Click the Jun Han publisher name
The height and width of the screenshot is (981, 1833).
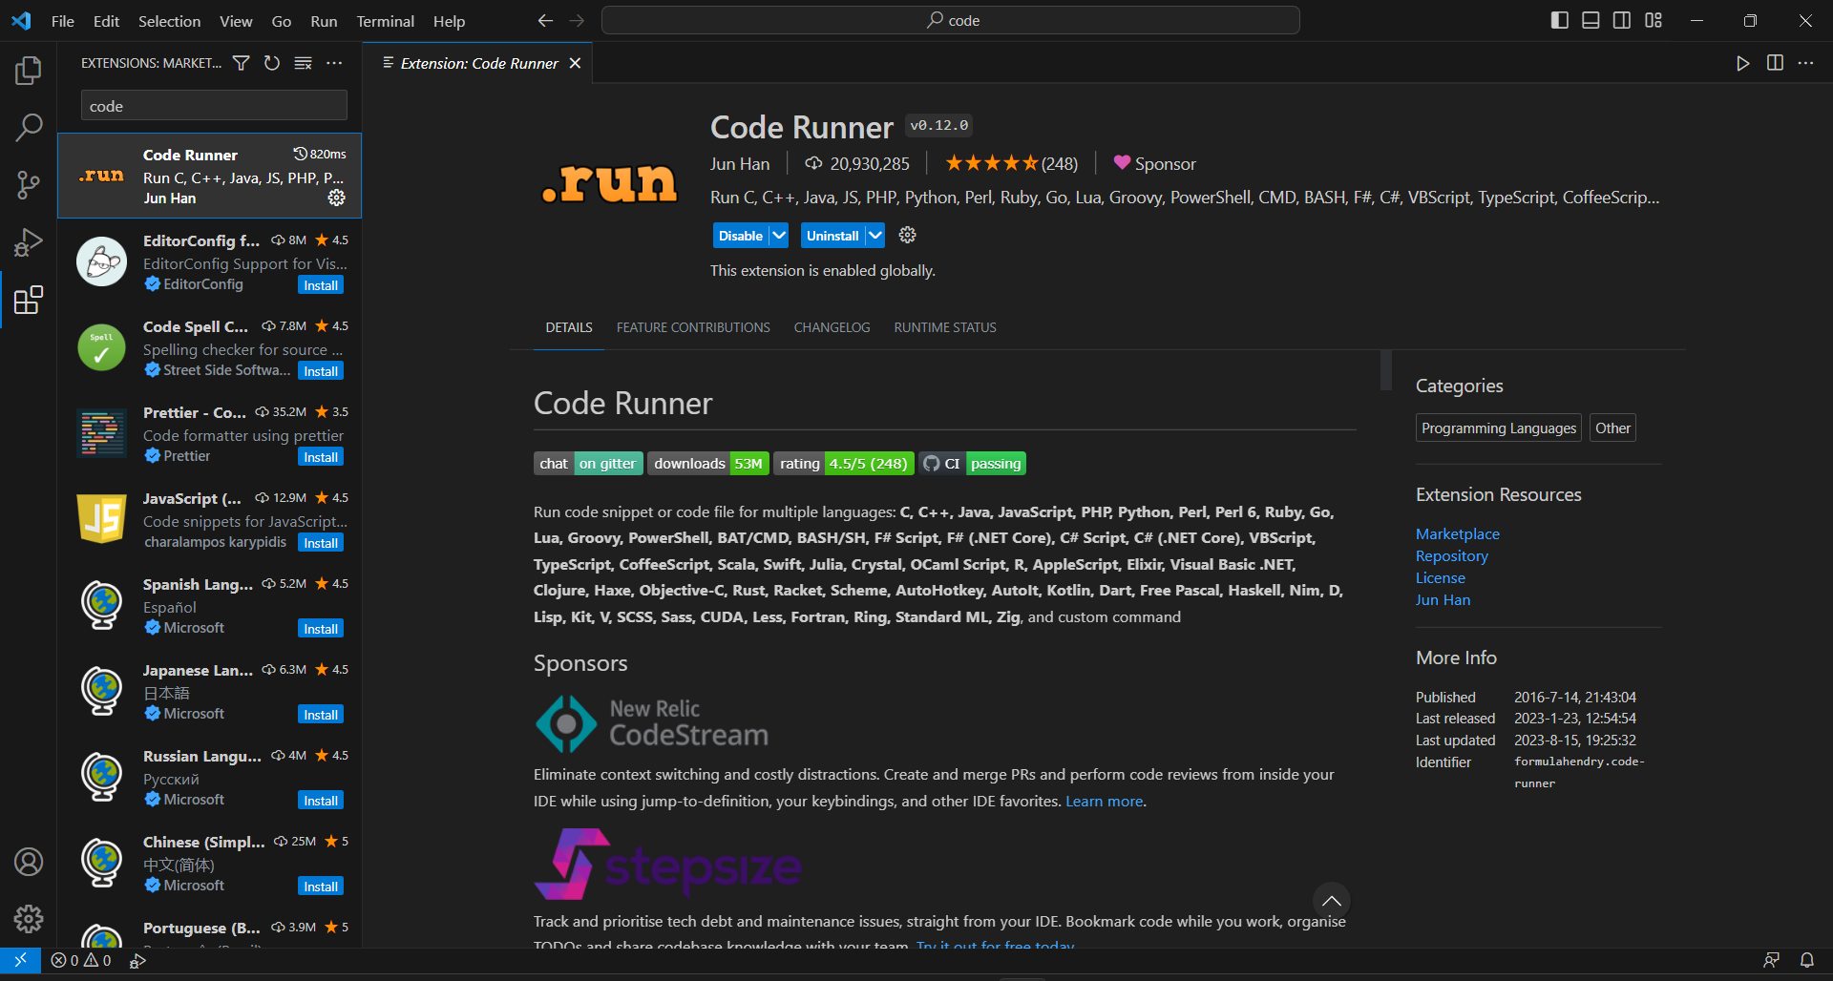click(740, 163)
